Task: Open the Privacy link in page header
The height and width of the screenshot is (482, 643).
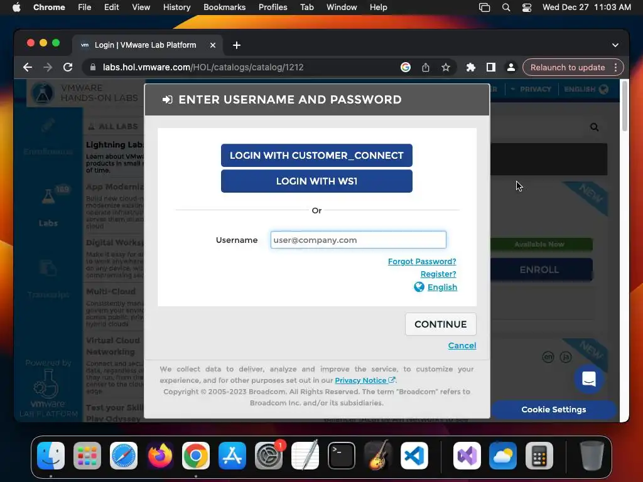Action: coord(535,89)
